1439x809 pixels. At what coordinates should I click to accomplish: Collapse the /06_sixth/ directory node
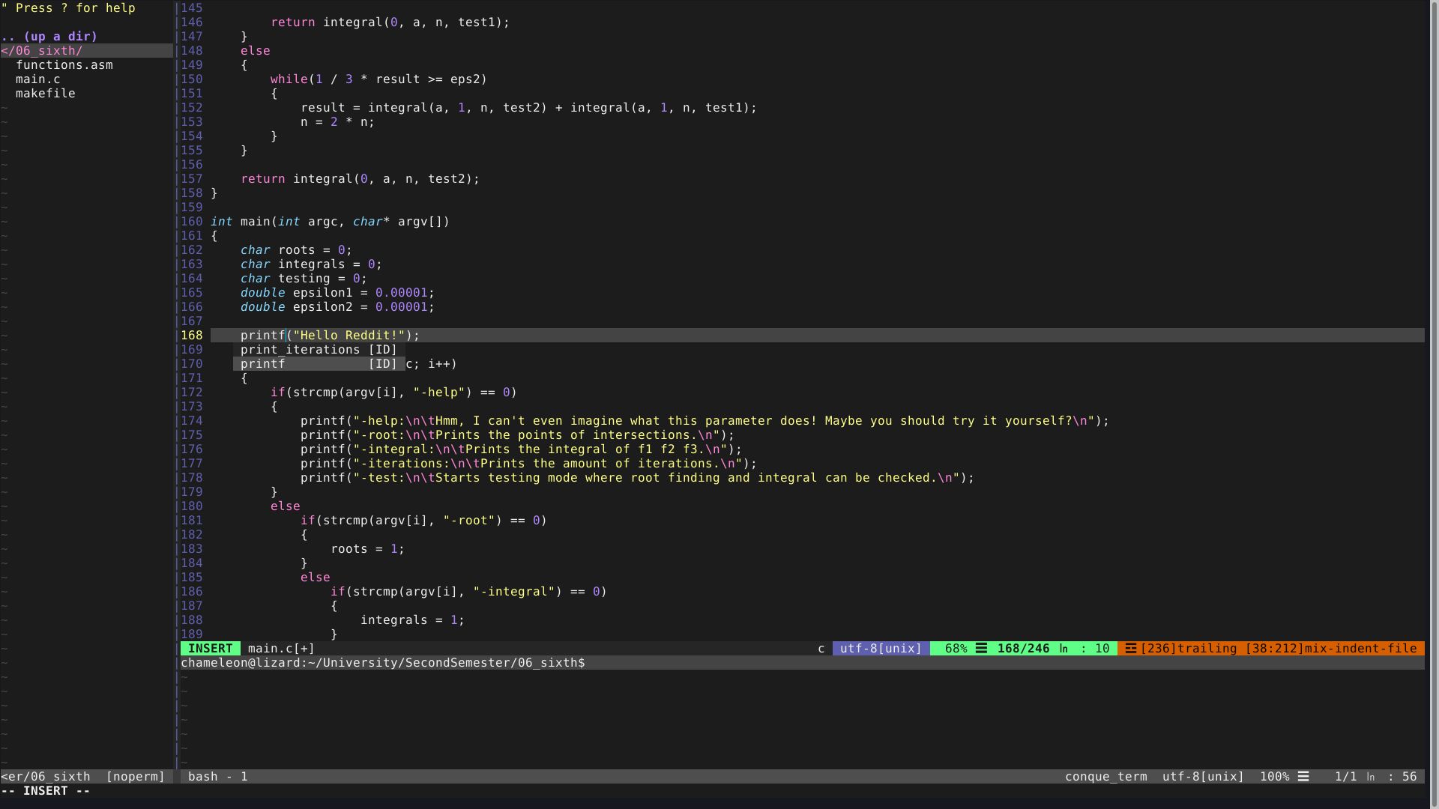[x=41, y=50]
